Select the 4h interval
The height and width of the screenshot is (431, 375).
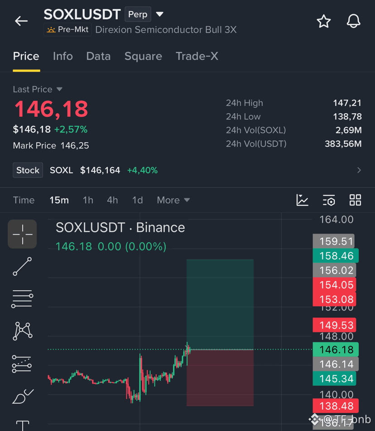coord(112,200)
